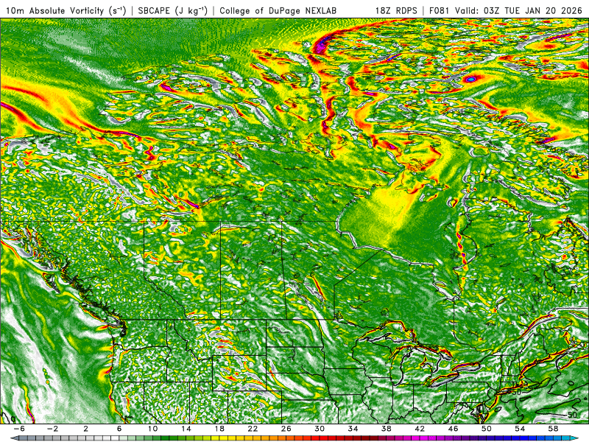Click the '34' color bar tick label
Screen dimensions: 589x442
[353, 429]
